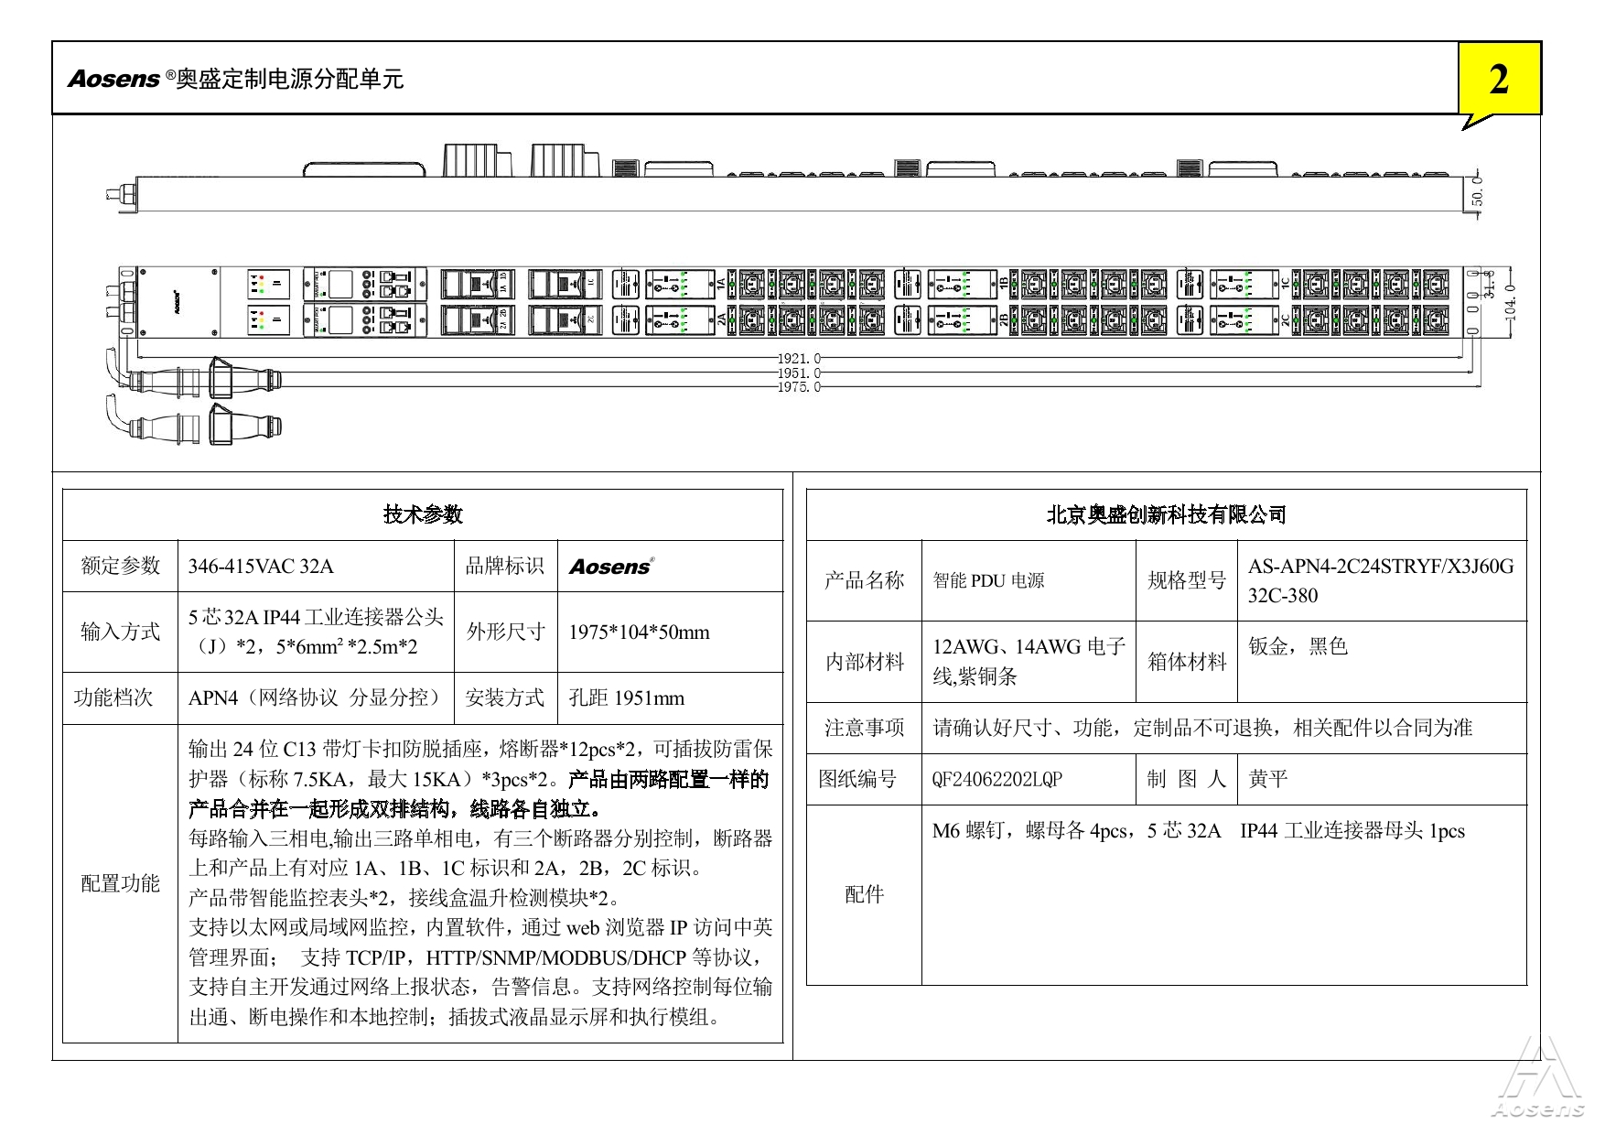Image resolution: width=1605 pixels, height=1135 pixels.
Task: Click the 技术参数 table heading
Action: pyautogui.click(x=423, y=514)
